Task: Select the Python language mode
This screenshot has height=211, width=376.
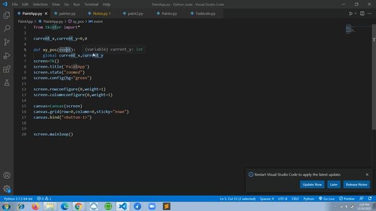Action: 308,199
